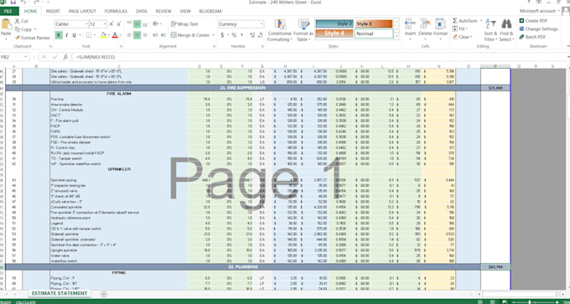Open the FILE tab
Viewport: 570px width, 304px height.
pyautogui.click(x=9, y=11)
